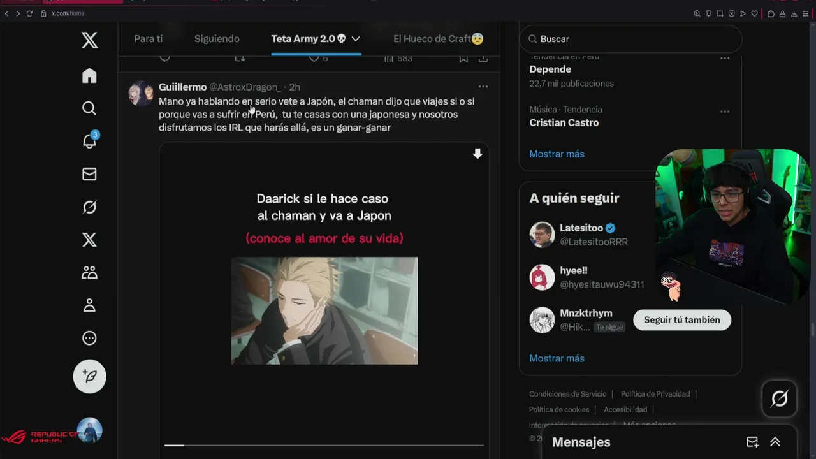The height and width of the screenshot is (459, 816).
Task: Open the Política de cookies link
Action: pos(559,409)
